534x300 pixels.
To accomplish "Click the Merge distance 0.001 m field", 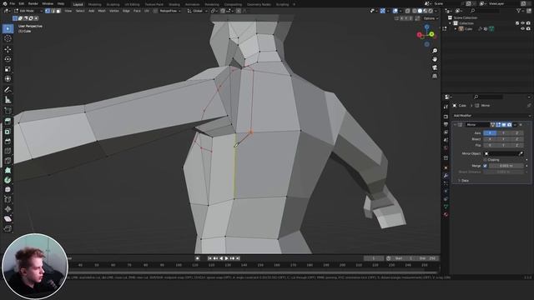I will (x=506, y=166).
